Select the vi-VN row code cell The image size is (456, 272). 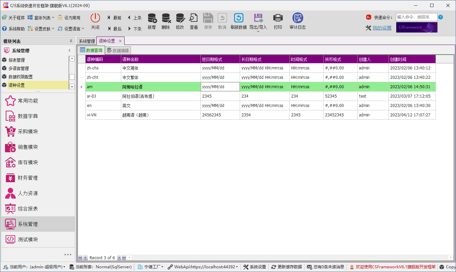click(x=103, y=115)
